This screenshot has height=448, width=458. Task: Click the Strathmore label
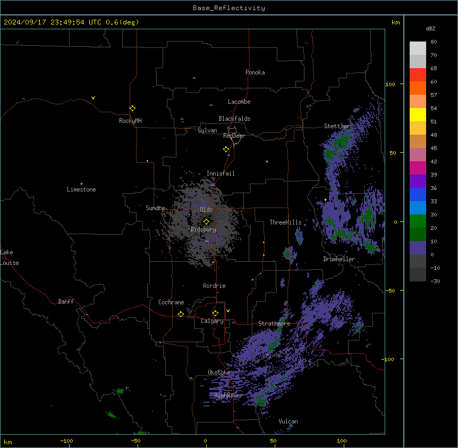274,323
